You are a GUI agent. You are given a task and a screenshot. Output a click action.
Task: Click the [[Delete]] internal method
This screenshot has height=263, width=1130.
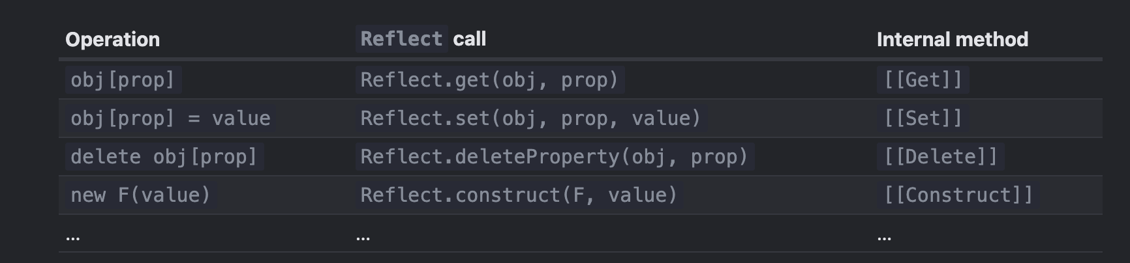(x=940, y=157)
